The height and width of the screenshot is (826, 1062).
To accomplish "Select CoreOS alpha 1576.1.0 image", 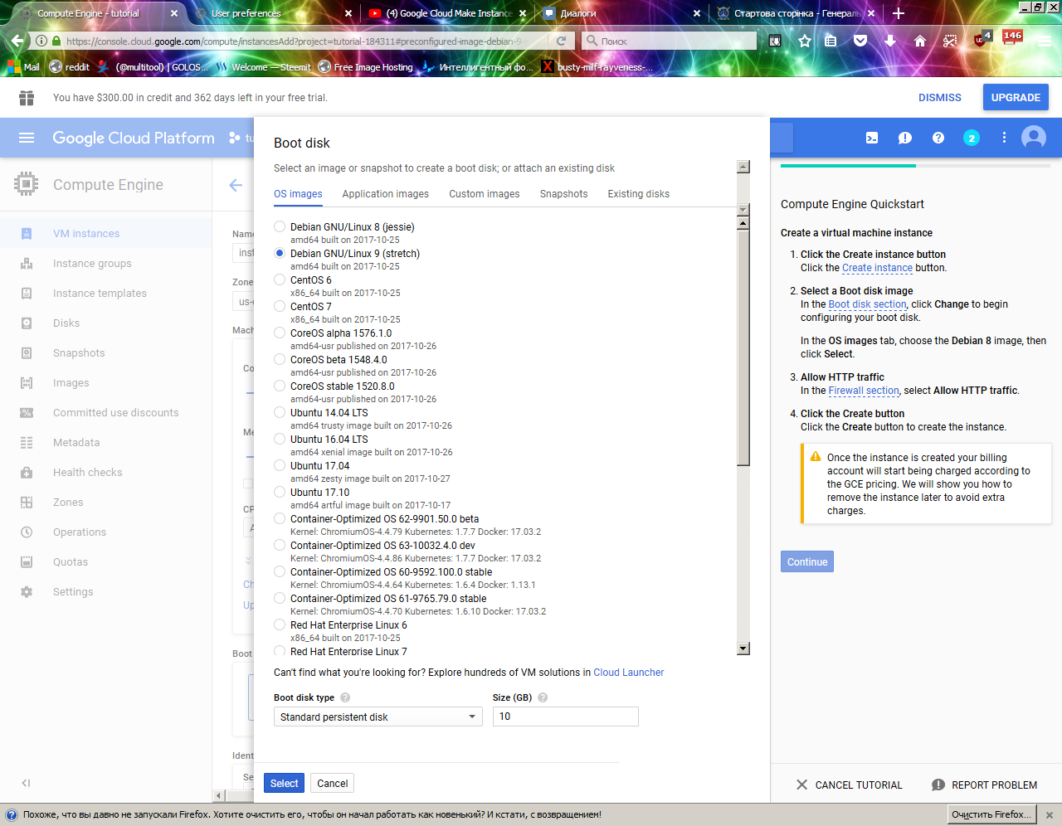I will coord(280,333).
